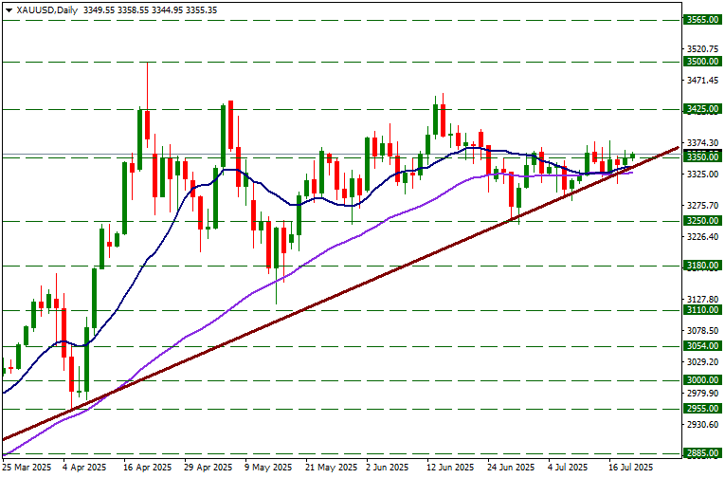The width and height of the screenshot is (725, 478).
Task: Click the 2930.60 price scale value
Action: [x=702, y=424]
